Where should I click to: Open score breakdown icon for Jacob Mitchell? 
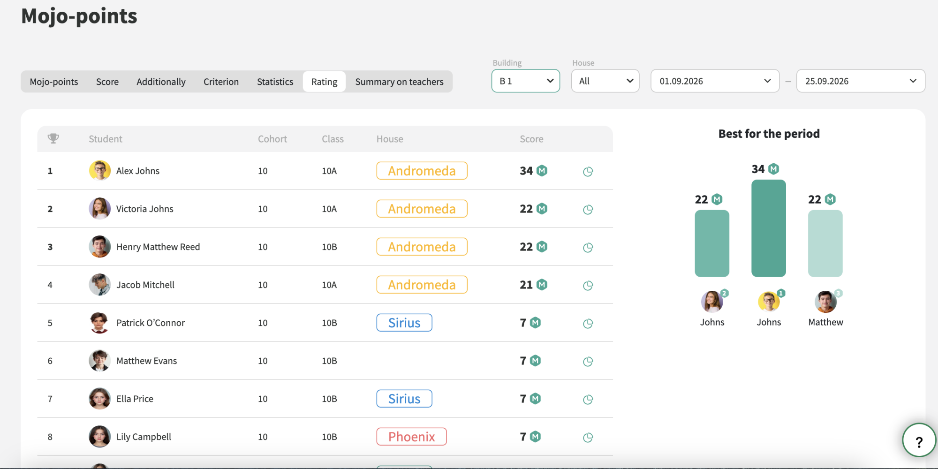pyautogui.click(x=588, y=285)
